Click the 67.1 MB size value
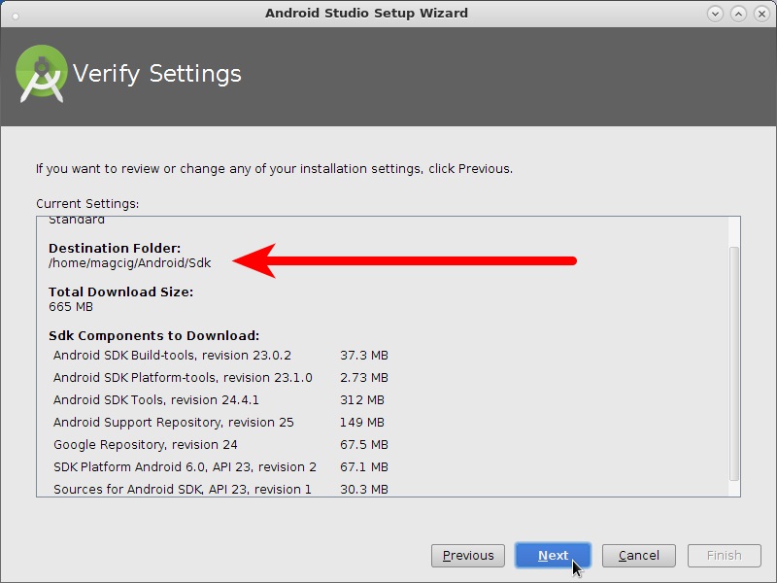Screen dimensions: 777x583 [364, 467]
